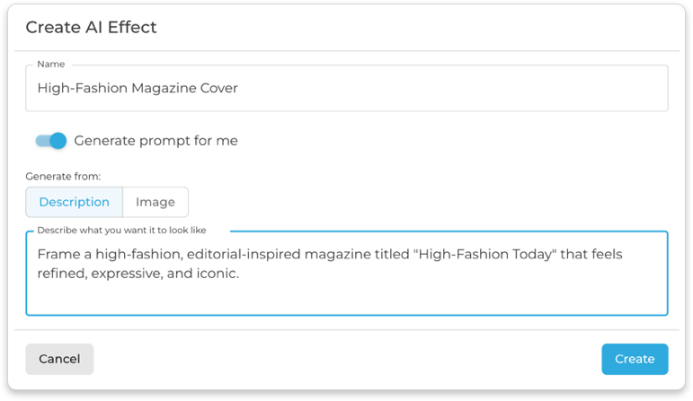Switch to the Image tab
The height and width of the screenshot is (401, 693).
pyautogui.click(x=155, y=202)
